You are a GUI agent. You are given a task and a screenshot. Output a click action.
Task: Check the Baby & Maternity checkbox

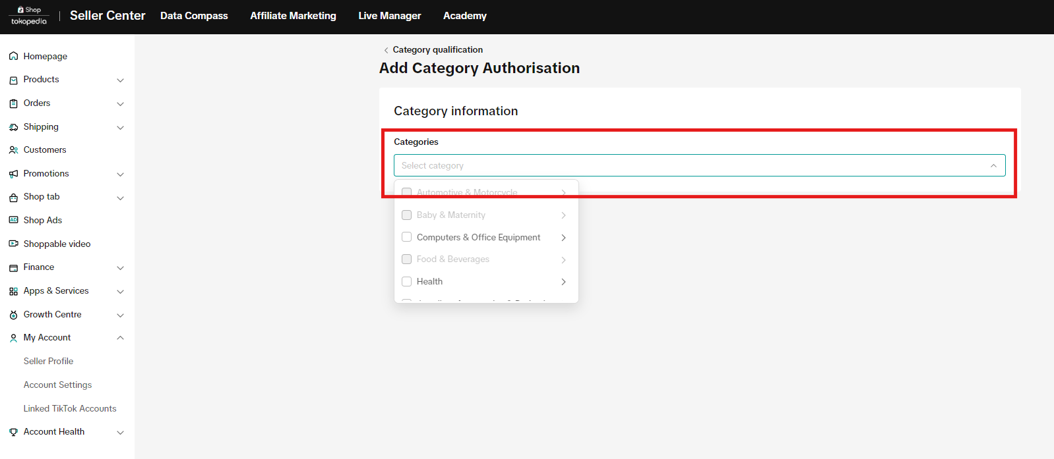[407, 215]
